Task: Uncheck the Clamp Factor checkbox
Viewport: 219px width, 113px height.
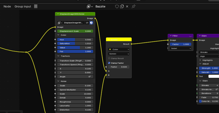Action: (109, 63)
